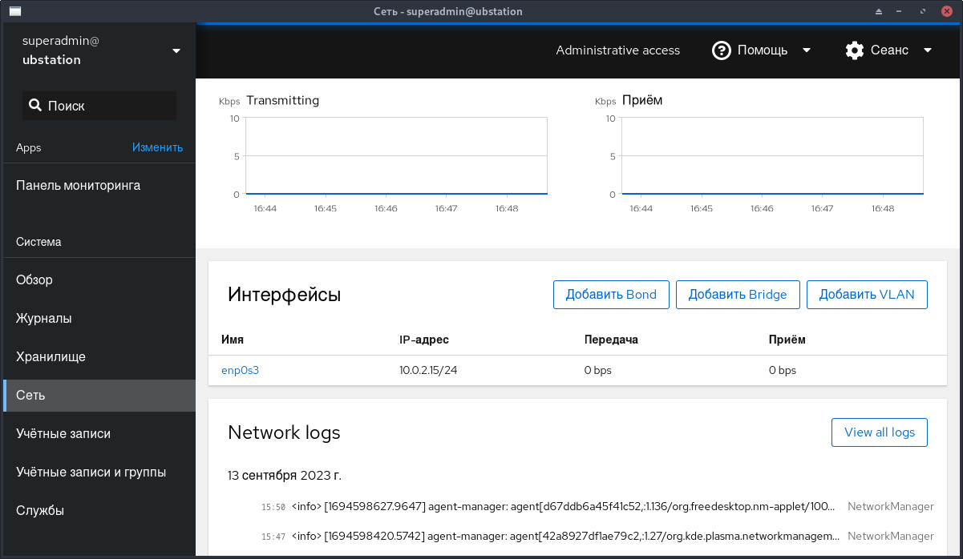Click the Administrative access button

618,50
